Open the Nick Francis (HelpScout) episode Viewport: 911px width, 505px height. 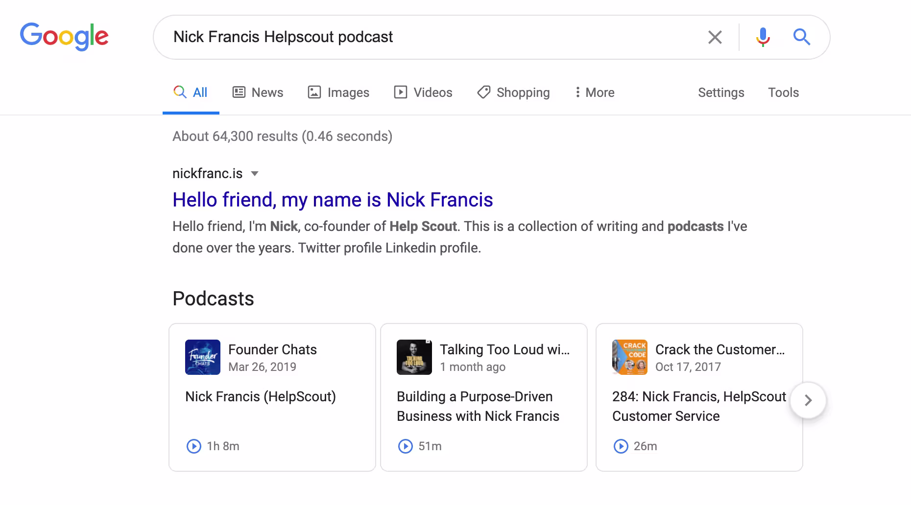tap(261, 396)
